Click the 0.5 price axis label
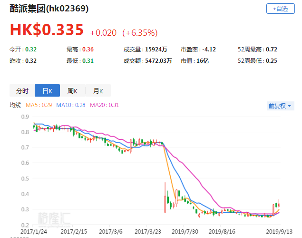302x238 pixels. pyautogui.click(x=25, y=178)
